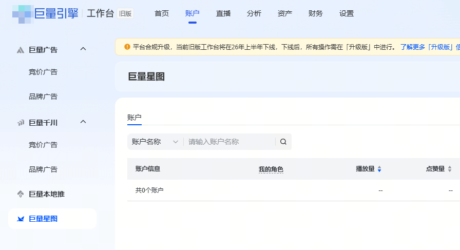
Task: Click the 巨量星图 page heading
Action: pyautogui.click(x=146, y=76)
